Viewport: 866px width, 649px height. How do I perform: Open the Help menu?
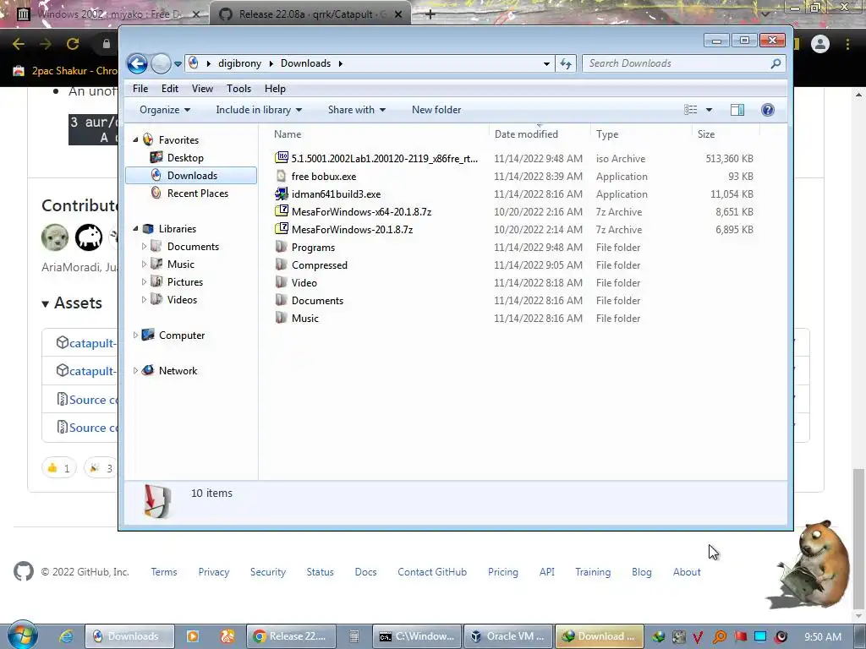click(x=275, y=88)
